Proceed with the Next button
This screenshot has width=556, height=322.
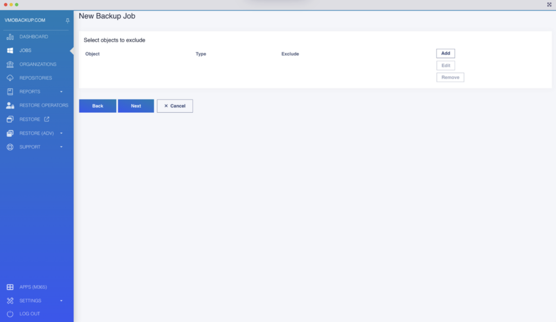(136, 106)
